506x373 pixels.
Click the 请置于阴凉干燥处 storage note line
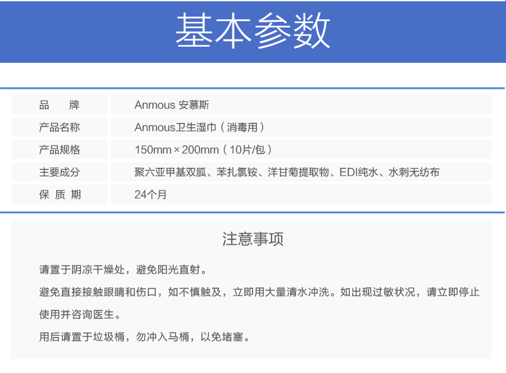(x=123, y=270)
